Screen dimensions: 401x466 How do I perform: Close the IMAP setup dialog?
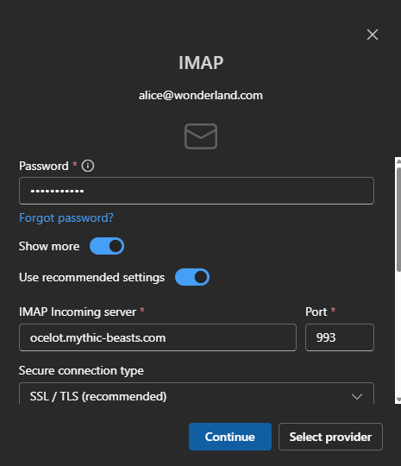(373, 35)
